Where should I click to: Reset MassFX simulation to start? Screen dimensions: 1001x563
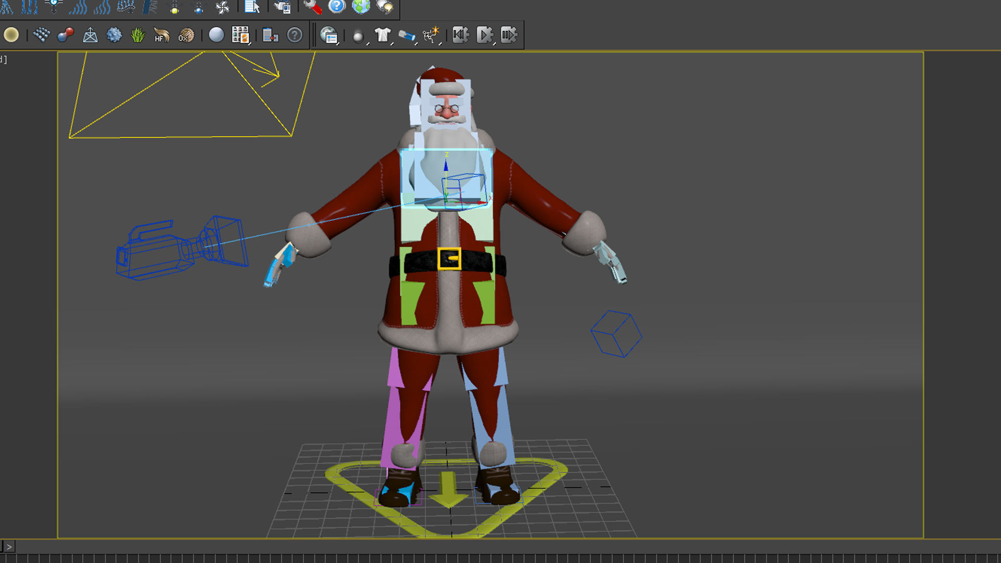[x=460, y=35]
